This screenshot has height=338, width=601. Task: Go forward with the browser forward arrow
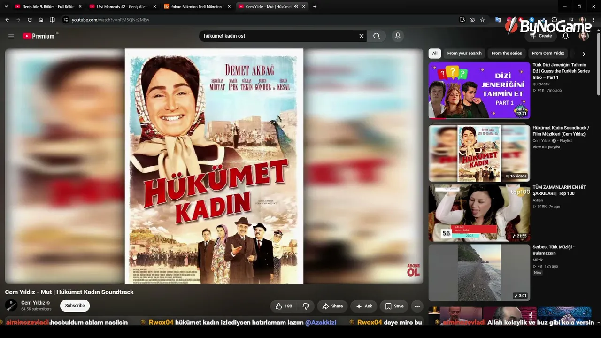point(18,20)
